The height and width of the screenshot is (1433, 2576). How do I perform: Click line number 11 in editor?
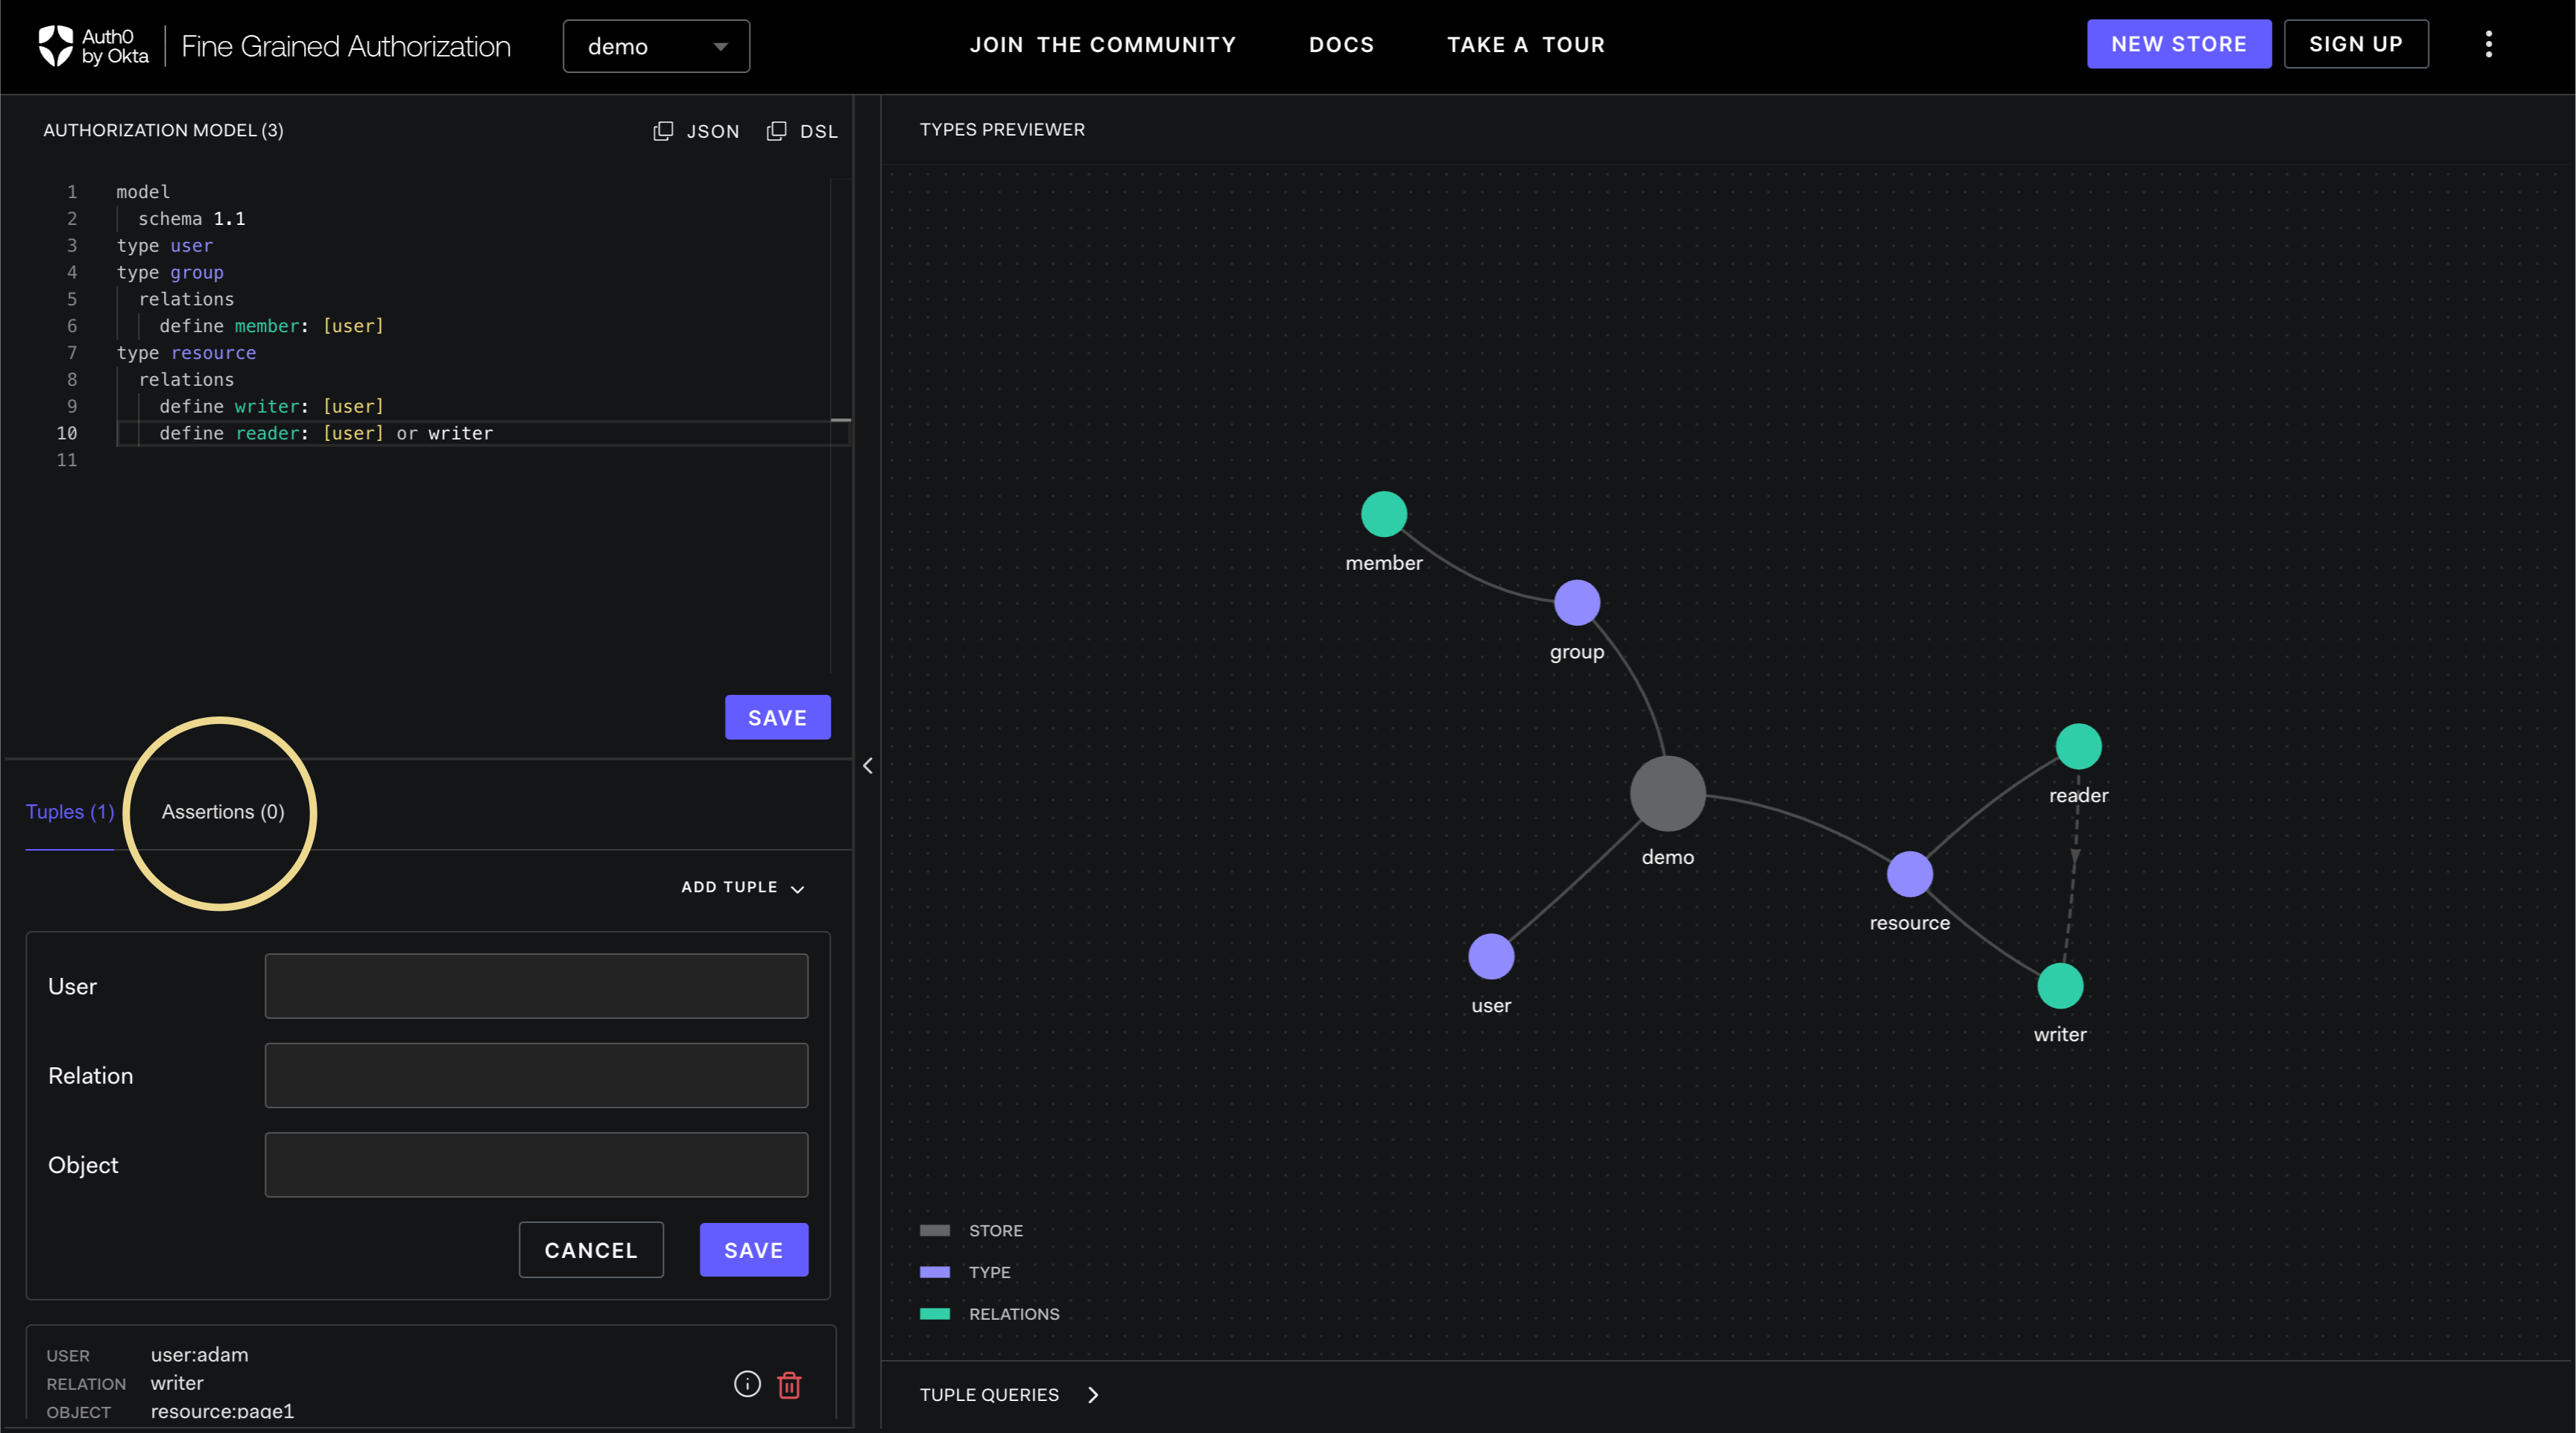pos(66,460)
